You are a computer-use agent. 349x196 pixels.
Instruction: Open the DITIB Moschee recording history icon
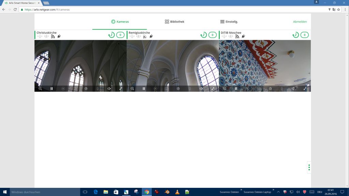(295, 35)
